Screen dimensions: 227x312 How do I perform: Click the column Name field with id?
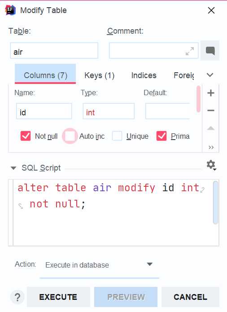(x=44, y=111)
